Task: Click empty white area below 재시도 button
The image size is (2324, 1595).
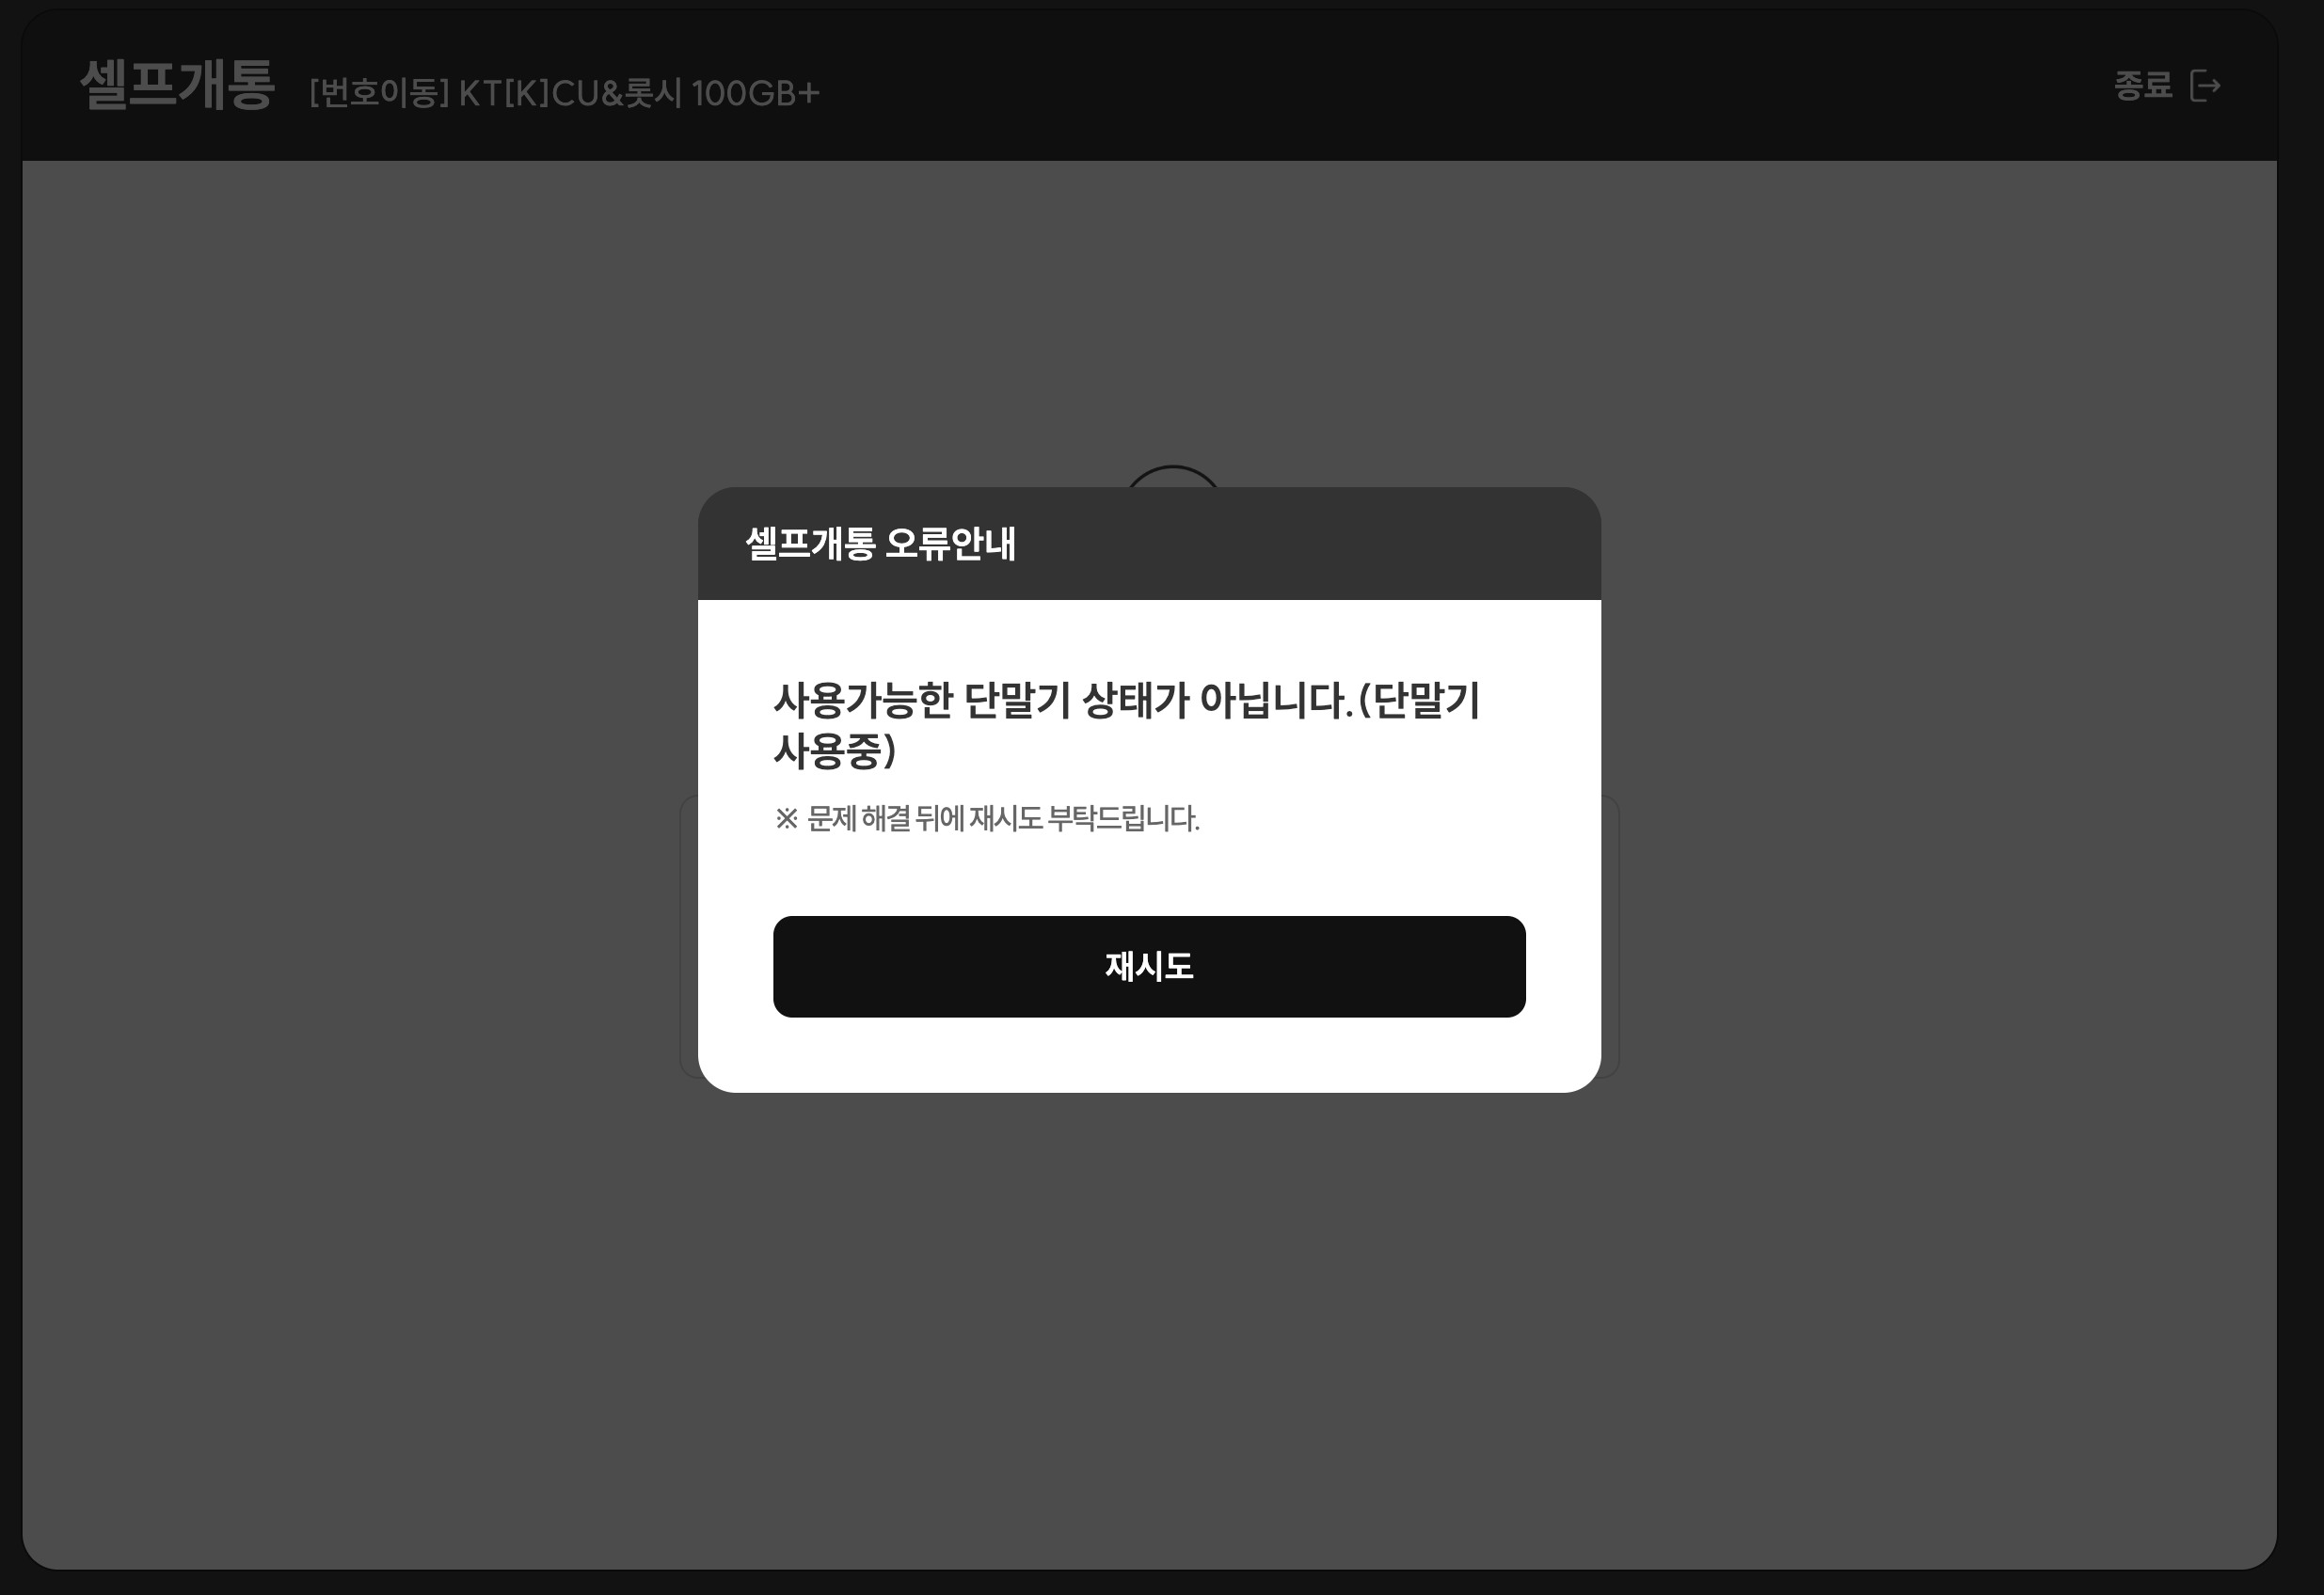Action: (1149, 1054)
